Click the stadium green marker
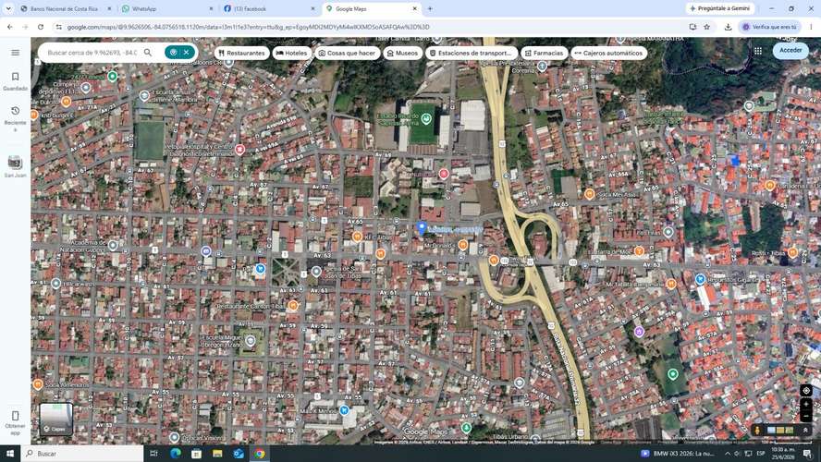Image resolution: width=821 pixels, height=462 pixels. [x=427, y=119]
